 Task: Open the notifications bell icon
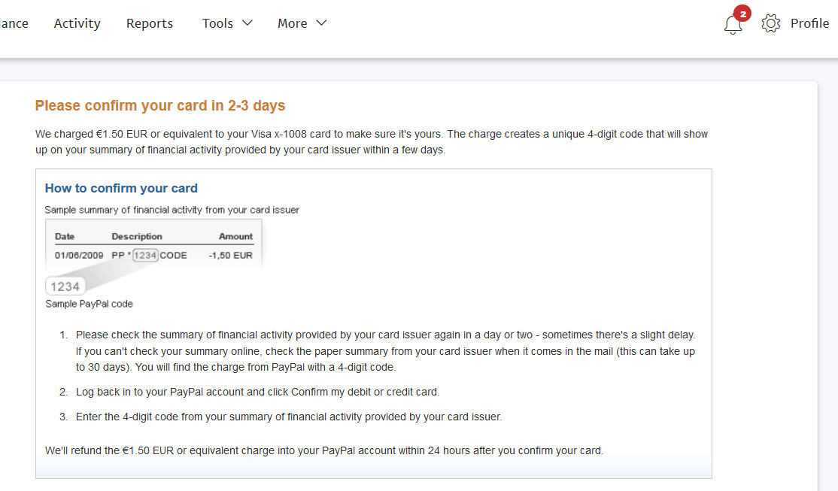click(733, 25)
